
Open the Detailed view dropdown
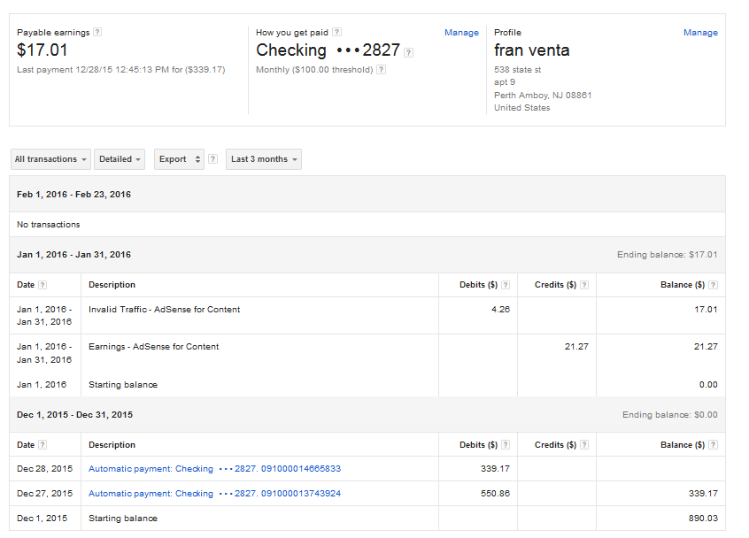point(120,159)
